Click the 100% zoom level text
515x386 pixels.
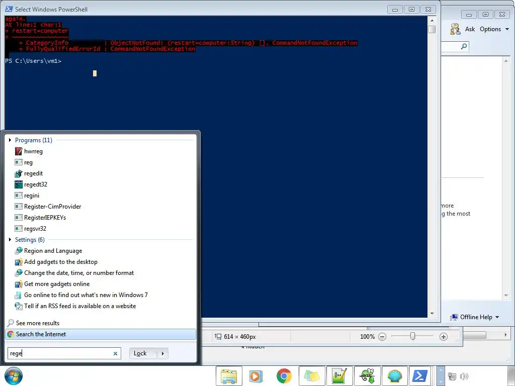(x=367, y=337)
